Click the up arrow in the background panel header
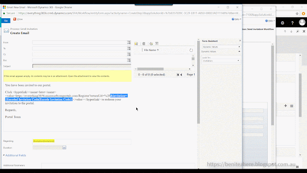 pos(285,31)
